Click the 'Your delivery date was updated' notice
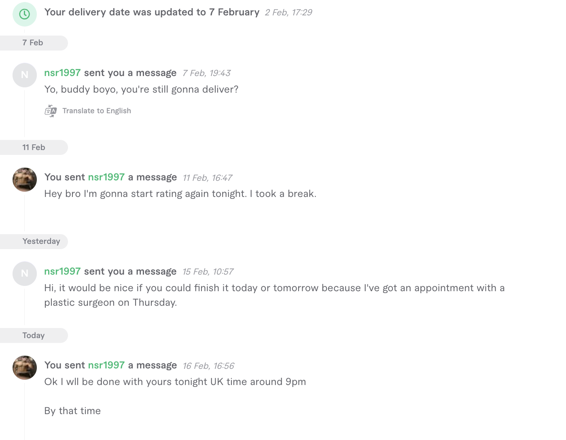This screenshot has width=566, height=440. (152, 12)
